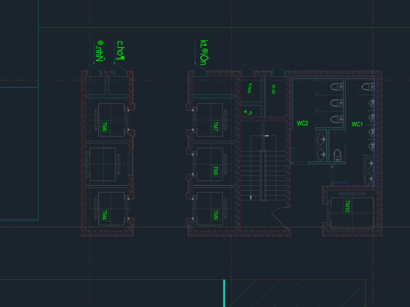This screenshot has width=410, height=307.
Task: Select the TM7 elevator label
Action: click(215, 126)
